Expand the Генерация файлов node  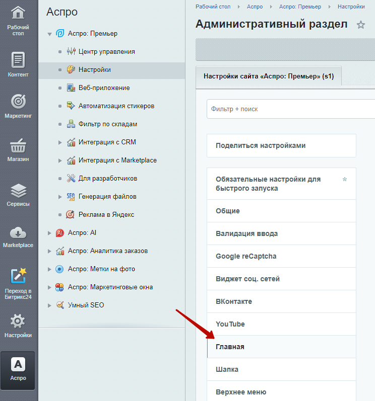pyautogui.click(x=60, y=197)
